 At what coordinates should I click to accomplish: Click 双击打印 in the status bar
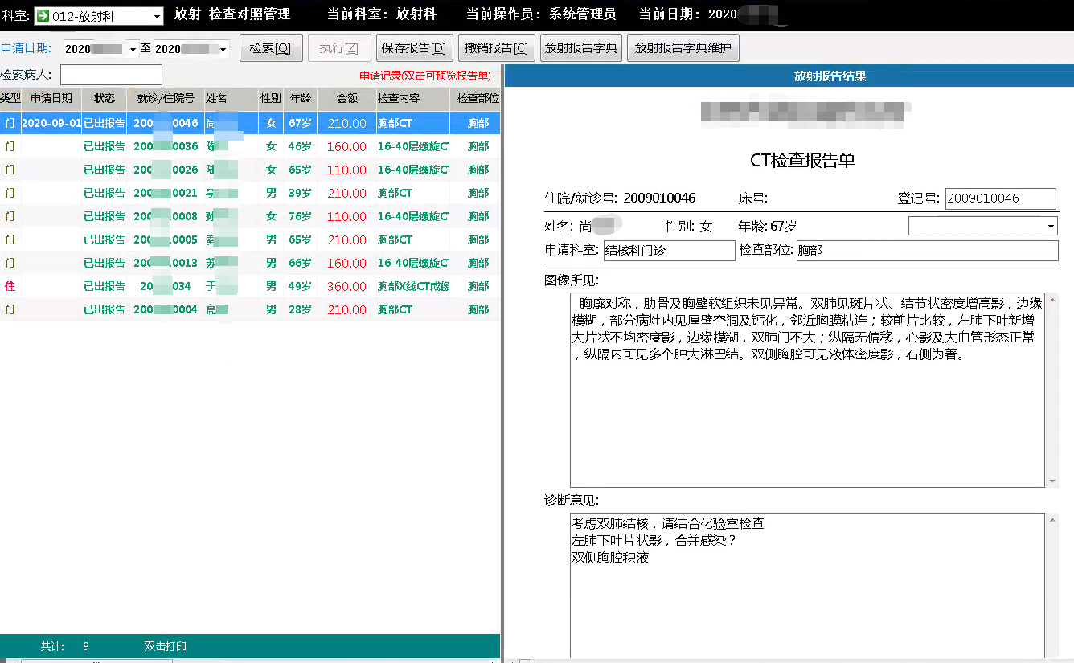(165, 646)
